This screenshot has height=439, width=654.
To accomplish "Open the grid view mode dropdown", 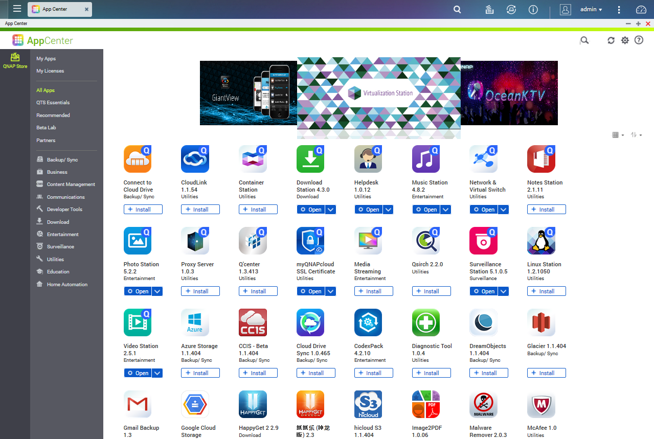I will tap(618, 135).
